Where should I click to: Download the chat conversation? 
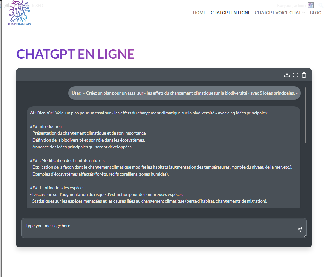click(x=287, y=75)
